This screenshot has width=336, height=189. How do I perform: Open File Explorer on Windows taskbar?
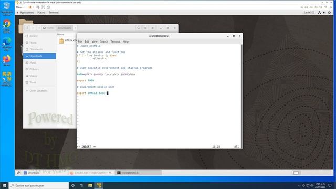pos(90,185)
